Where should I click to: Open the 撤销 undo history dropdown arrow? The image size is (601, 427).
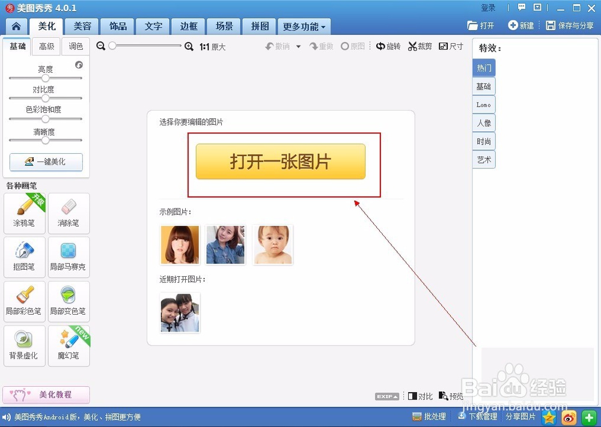298,46
